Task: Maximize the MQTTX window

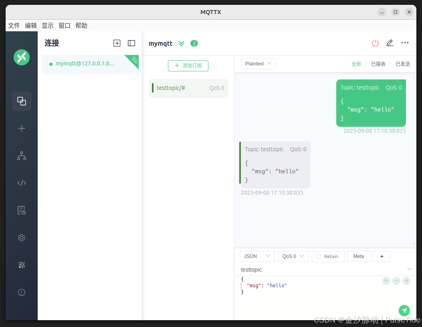Action: 396,12
